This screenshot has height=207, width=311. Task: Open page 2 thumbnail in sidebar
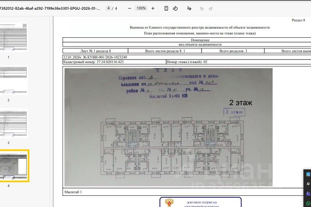[13, 80]
